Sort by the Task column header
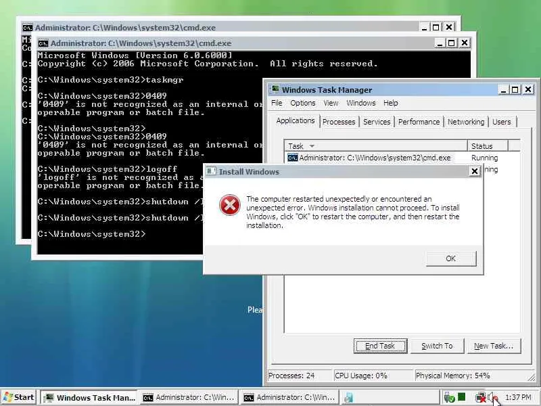Viewport: 541px width, 406px height. [376, 146]
